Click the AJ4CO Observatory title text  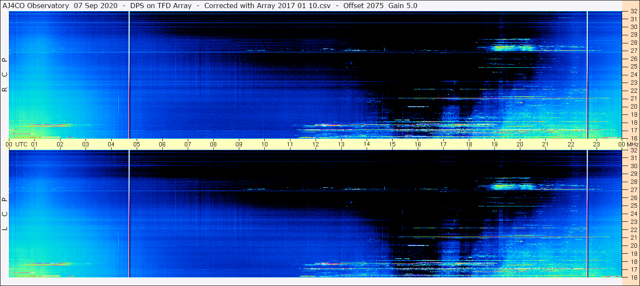36,6
